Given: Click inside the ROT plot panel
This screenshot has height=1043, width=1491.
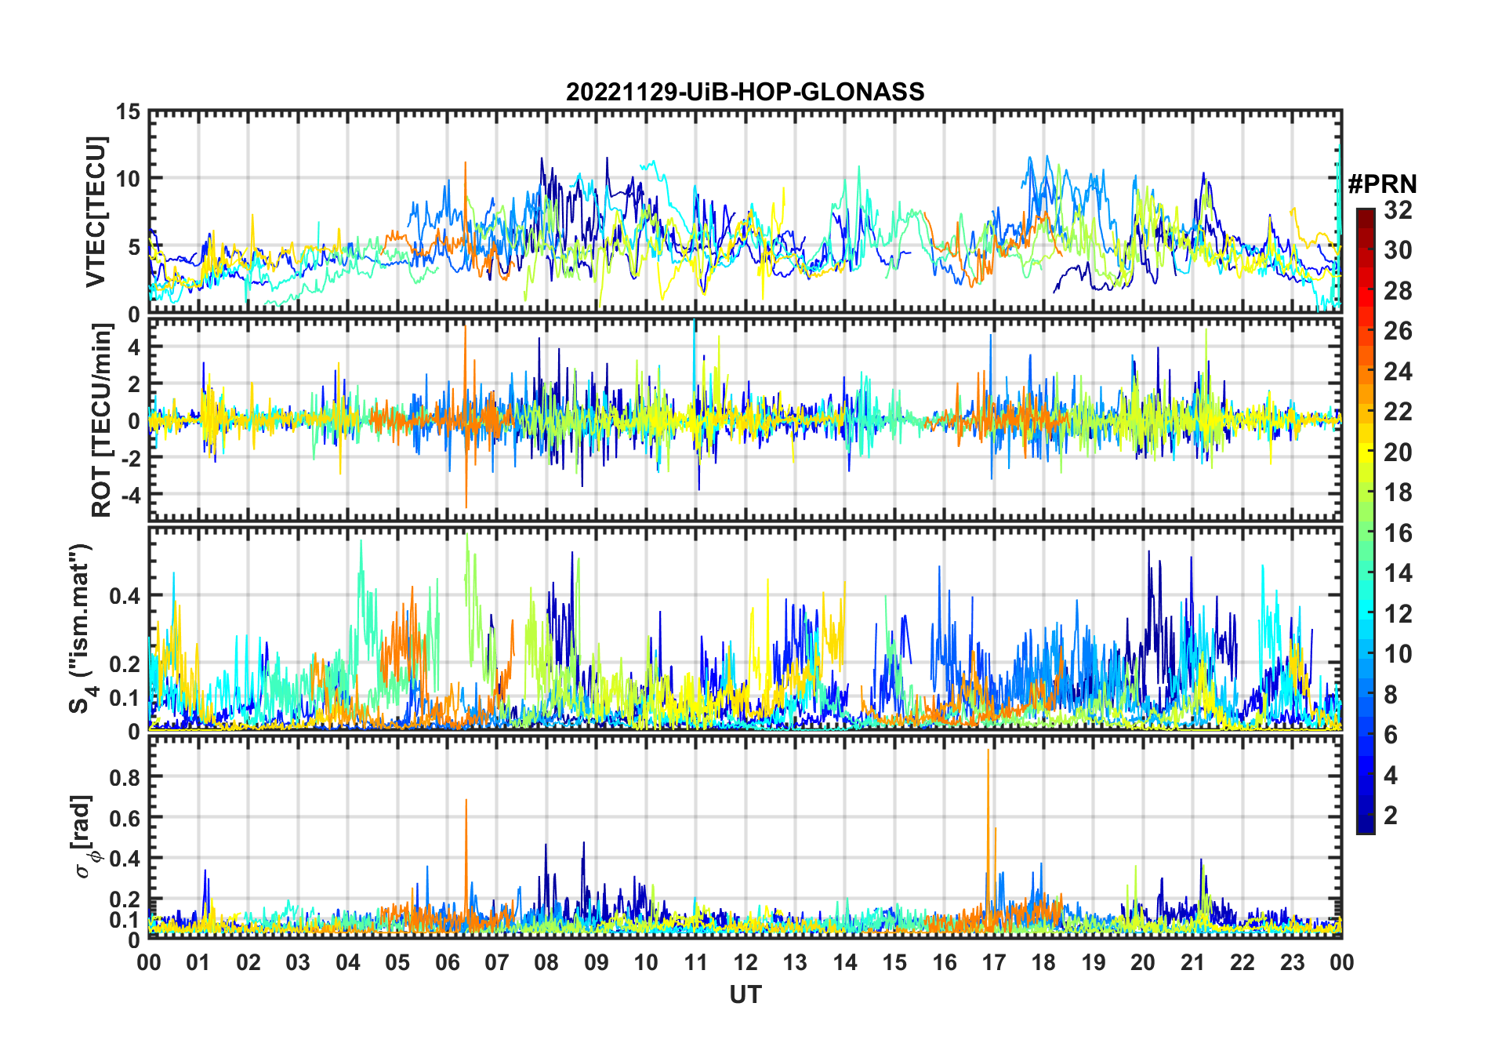Looking at the screenshot, I should 745,420.
